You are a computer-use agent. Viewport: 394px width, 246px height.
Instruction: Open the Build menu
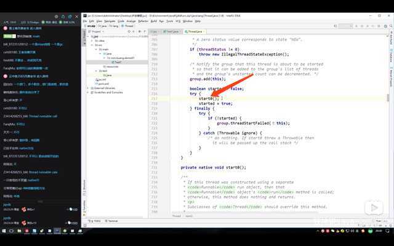(x=153, y=22)
